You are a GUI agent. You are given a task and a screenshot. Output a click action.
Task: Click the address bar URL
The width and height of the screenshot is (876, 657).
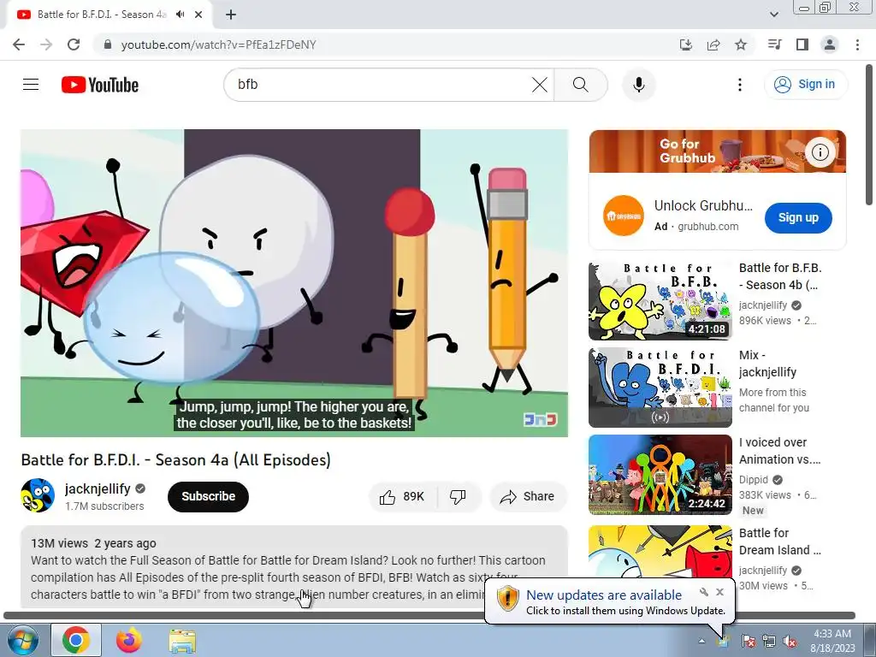point(218,44)
